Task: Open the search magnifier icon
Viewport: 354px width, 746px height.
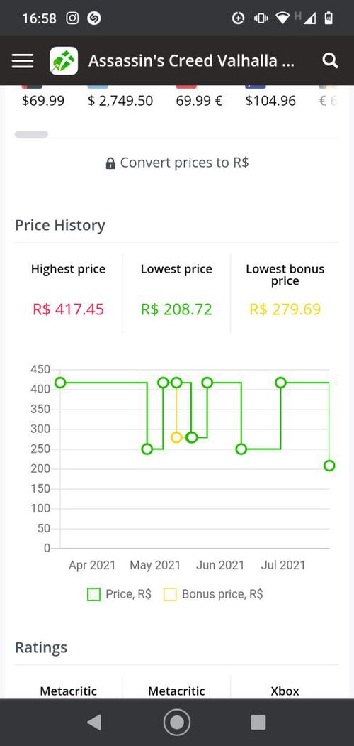Action: [330, 61]
